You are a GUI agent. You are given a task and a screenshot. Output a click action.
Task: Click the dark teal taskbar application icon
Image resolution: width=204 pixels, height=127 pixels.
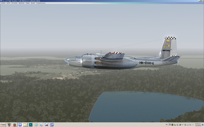[x=31, y=125]
